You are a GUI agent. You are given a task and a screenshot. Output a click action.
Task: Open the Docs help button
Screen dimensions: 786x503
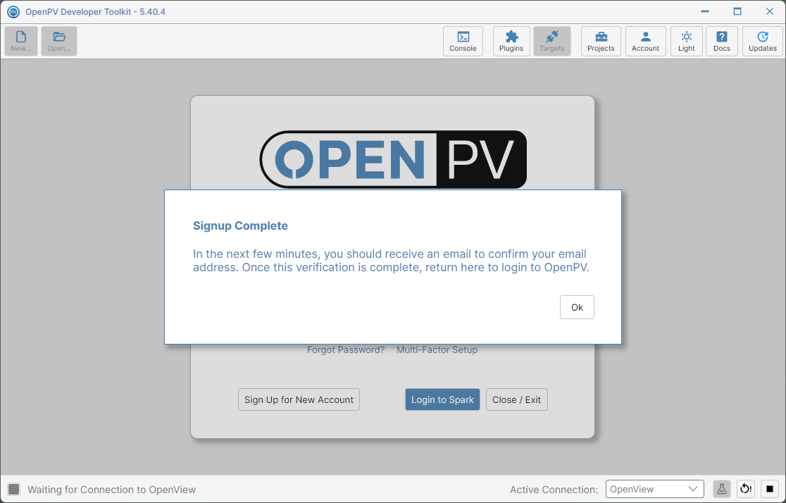(722, 41)
